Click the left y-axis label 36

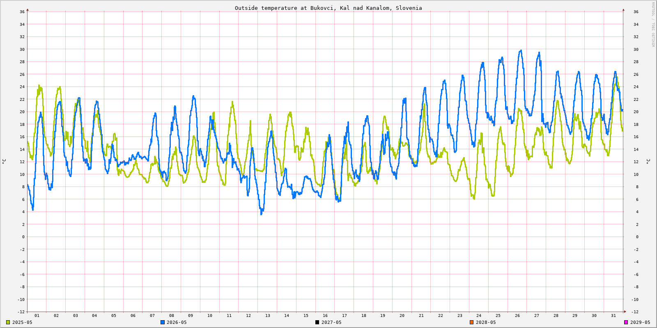pyautogui.click(x=22, y=12)
